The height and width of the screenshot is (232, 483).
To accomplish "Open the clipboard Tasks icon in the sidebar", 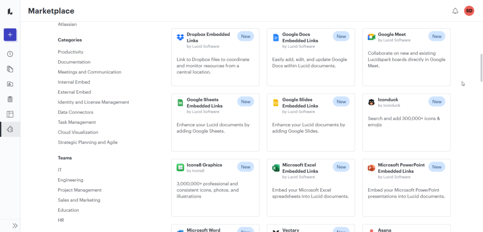I will 10,99.
